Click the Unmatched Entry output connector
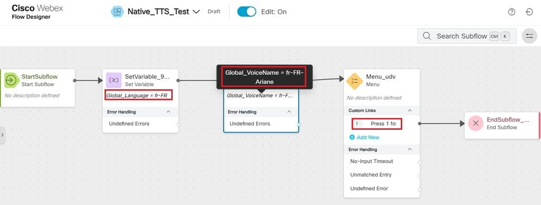 coord(420,176)
